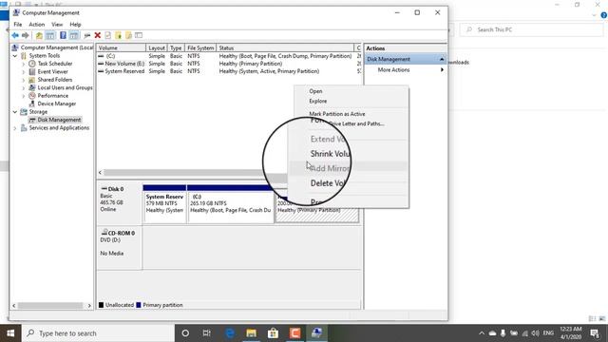Open the Action menu
608x342 pixels.
(x=37, y=25)
